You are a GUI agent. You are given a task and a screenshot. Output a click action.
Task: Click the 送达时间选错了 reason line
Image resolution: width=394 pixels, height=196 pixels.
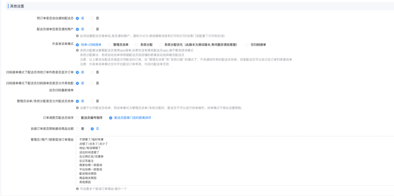[89, 152]
